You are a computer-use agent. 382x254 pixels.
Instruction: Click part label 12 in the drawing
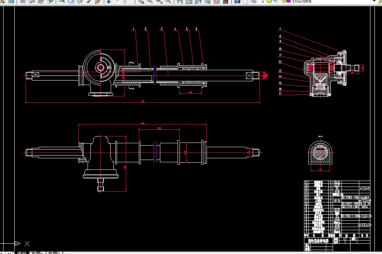click(280, 62)
